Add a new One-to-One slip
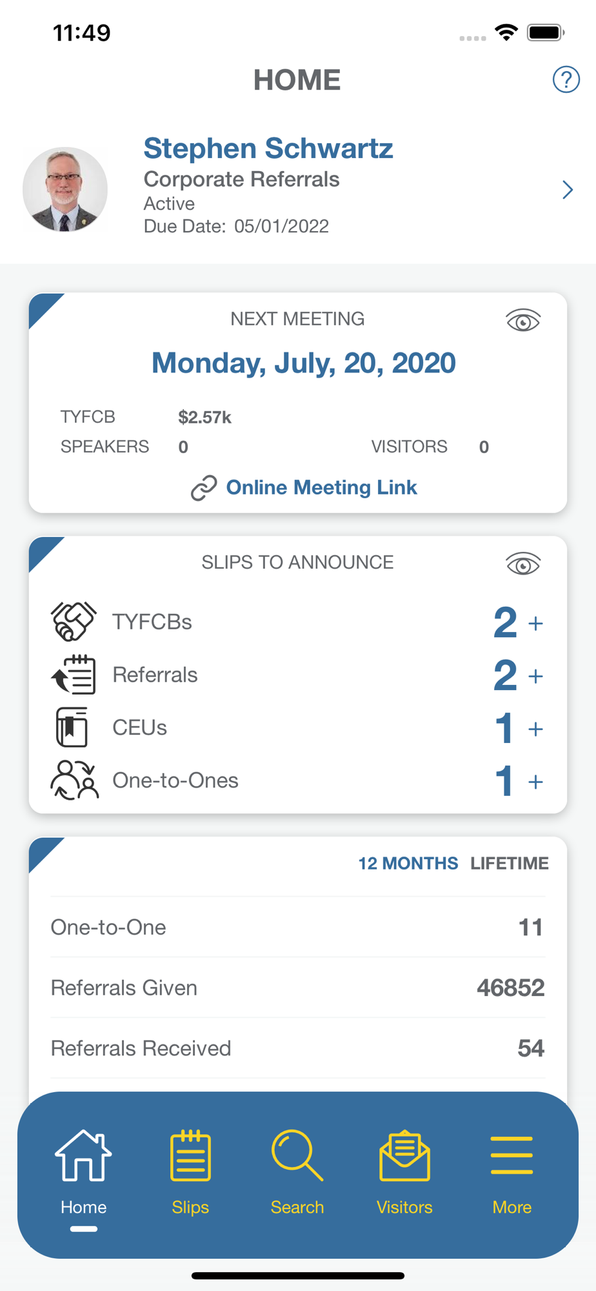Image resolution: width=596 pixels, height=1291 pixels. [535, 782]
